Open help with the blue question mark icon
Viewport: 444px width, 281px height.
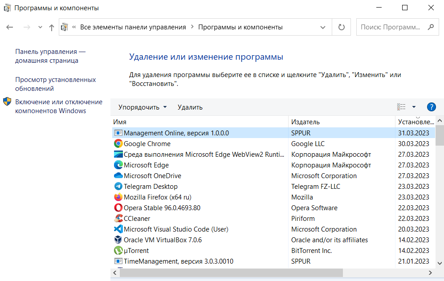[431, 107]
